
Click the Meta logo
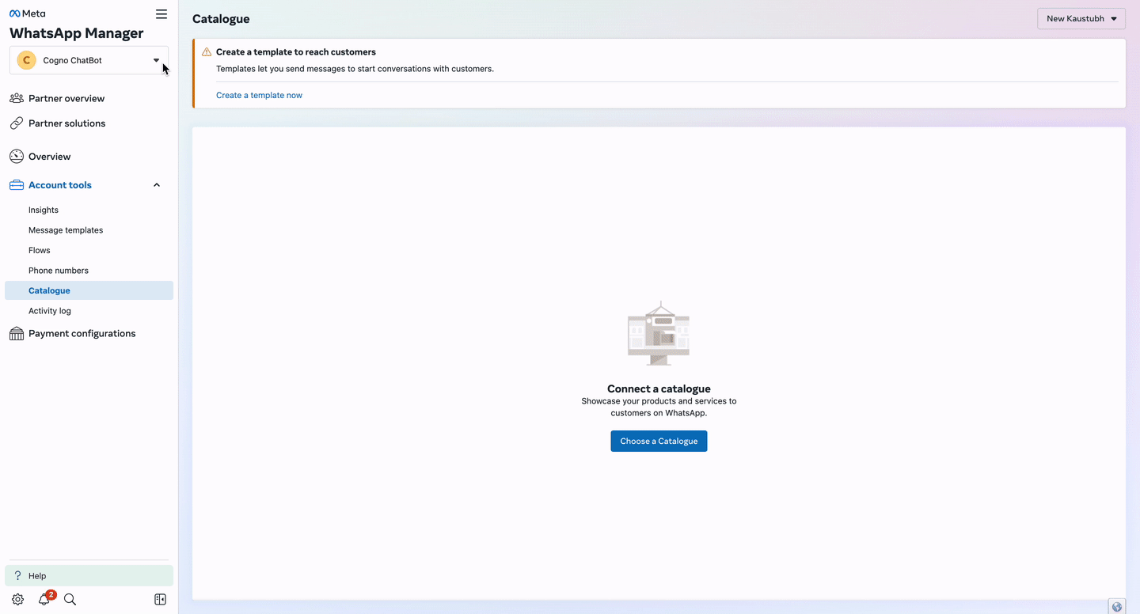[x=28, y=13]
